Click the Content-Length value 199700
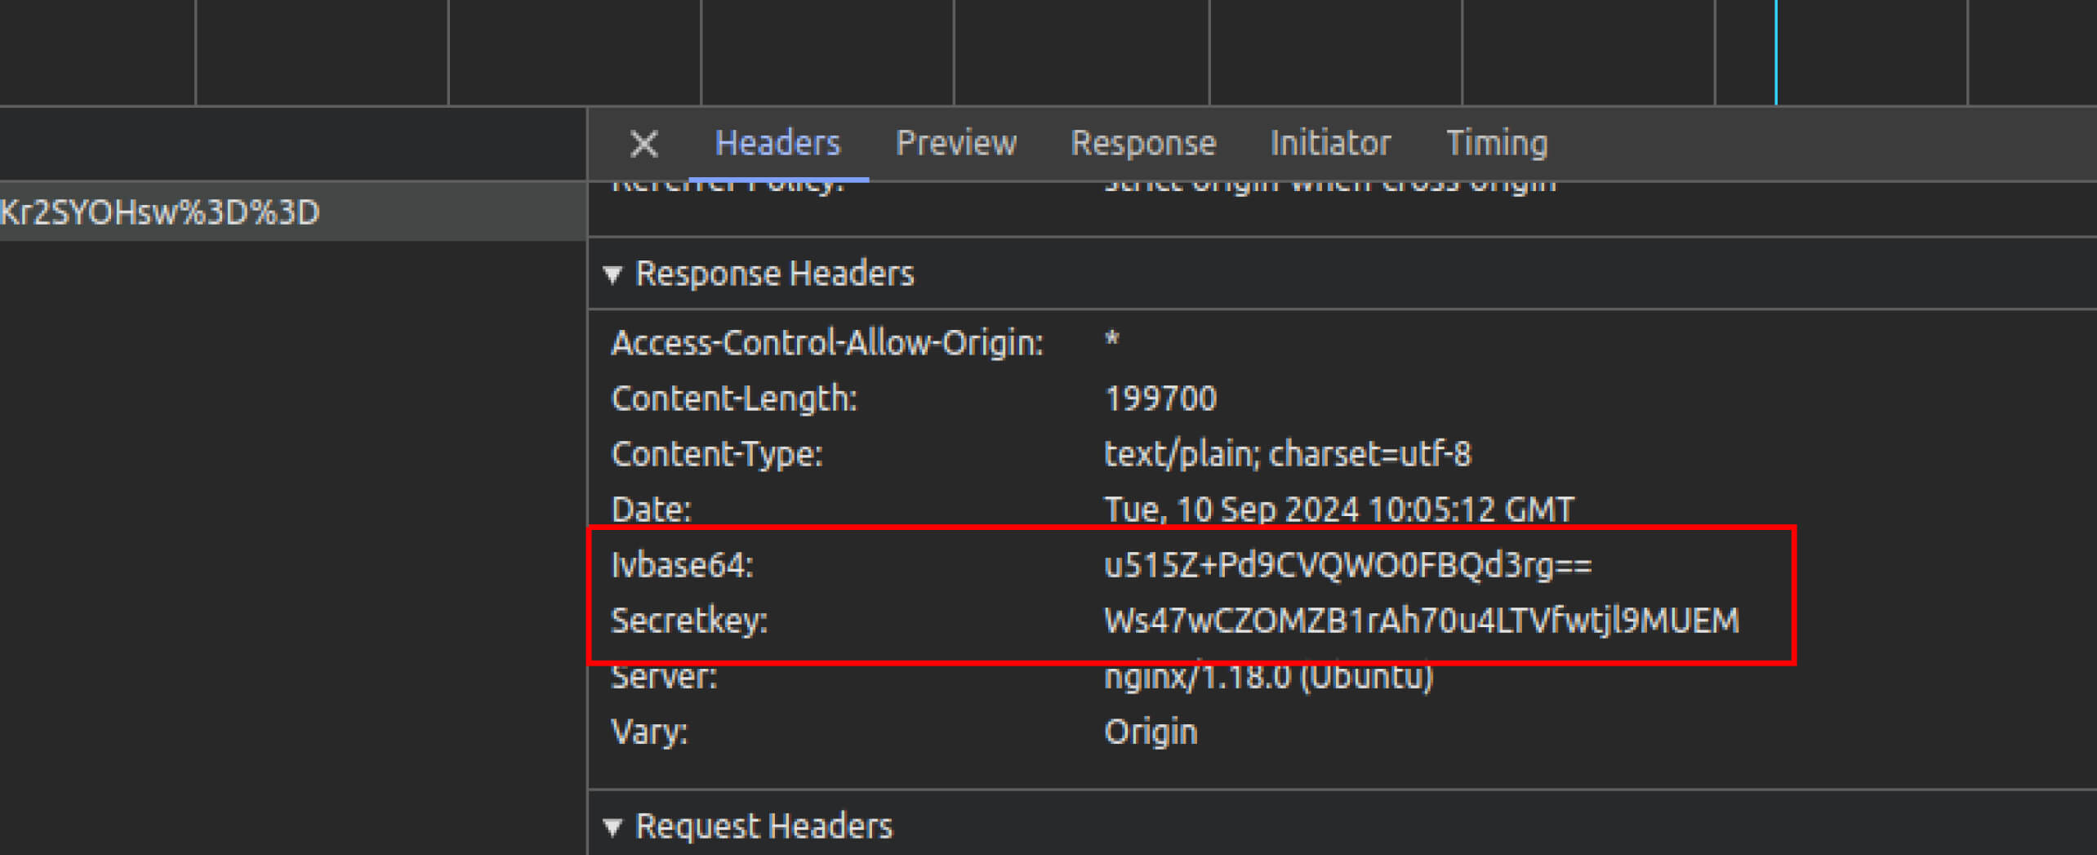2097x855 pixels. 1161,399
